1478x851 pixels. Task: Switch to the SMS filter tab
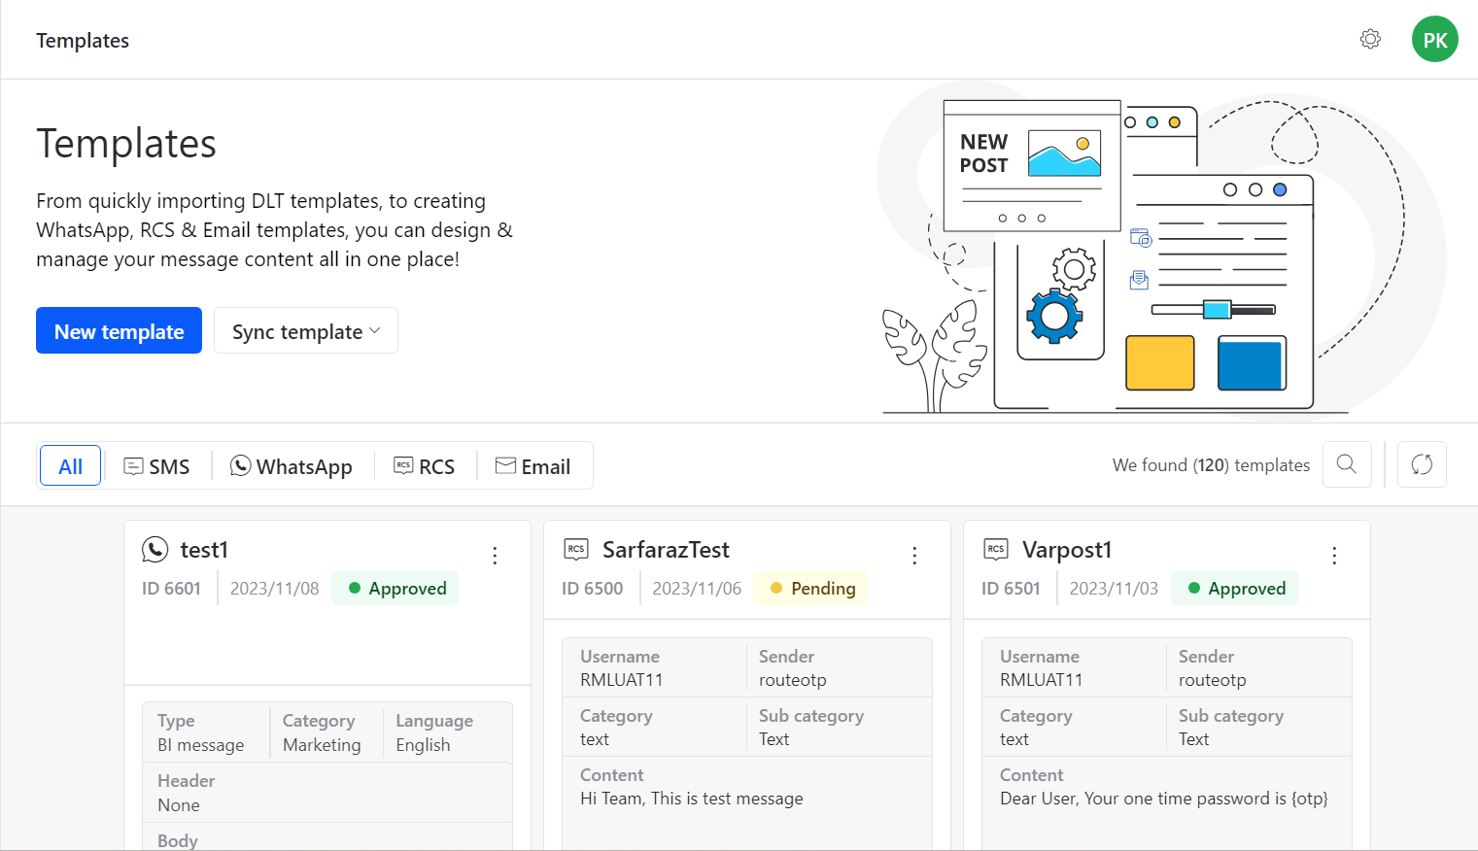pos(156,466)
